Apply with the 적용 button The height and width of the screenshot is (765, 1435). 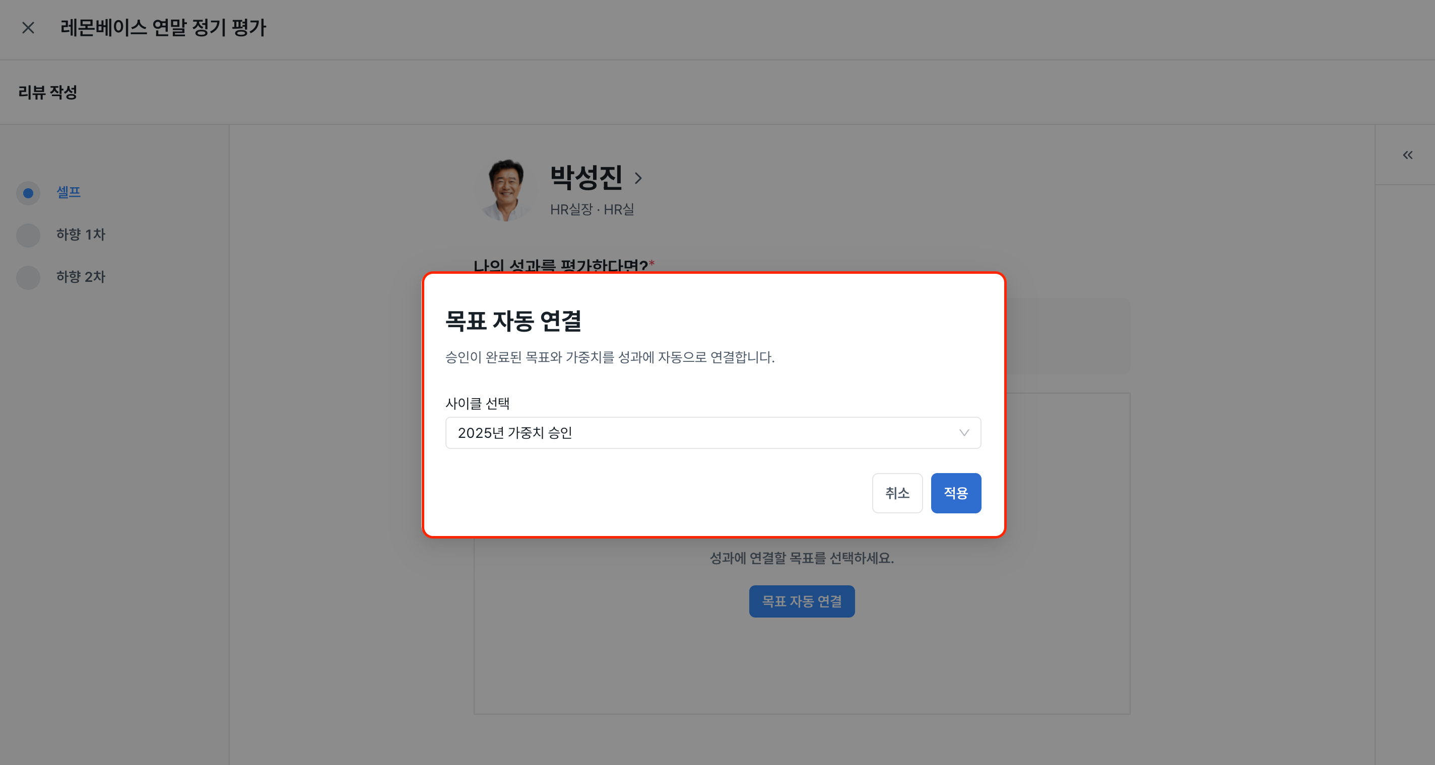coord(956,493)
